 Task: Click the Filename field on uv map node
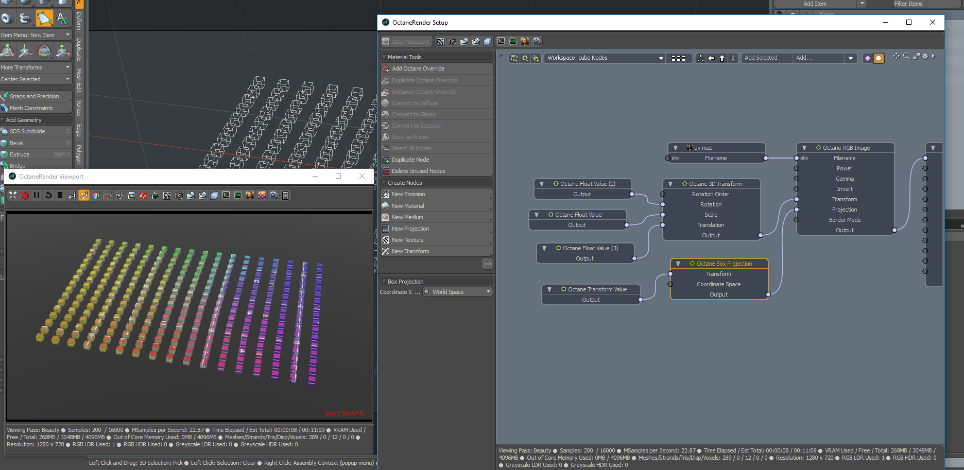tap(716, 158)
